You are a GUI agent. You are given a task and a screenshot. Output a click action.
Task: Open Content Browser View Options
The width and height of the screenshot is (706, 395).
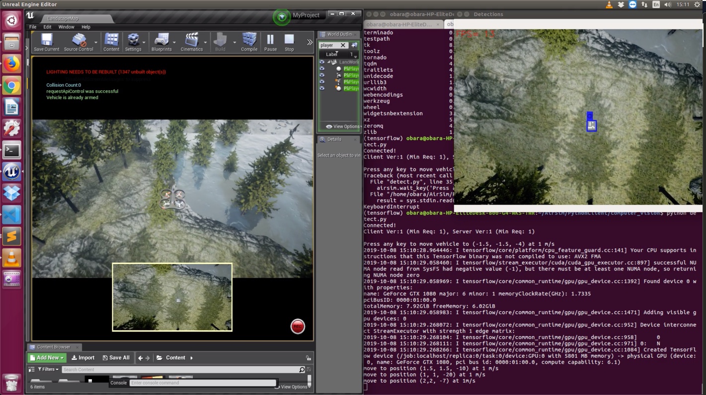click(x=292, y=387)
